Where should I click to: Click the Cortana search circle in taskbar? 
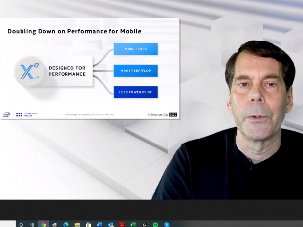(x=21, y=225)
